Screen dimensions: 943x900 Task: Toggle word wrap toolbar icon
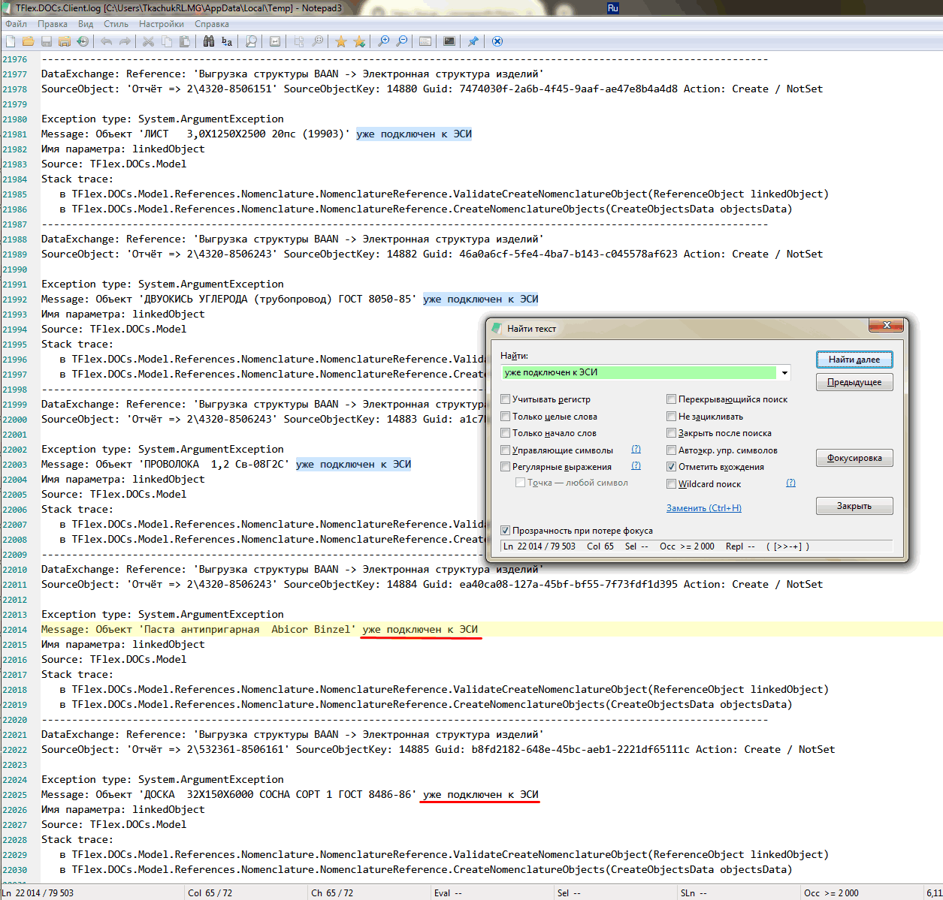275,41
